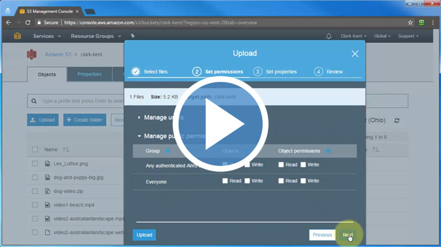The image size is (441, 247).
Task: Check Everyone Write objects checkbox
Action: click(x=248, y=181)
